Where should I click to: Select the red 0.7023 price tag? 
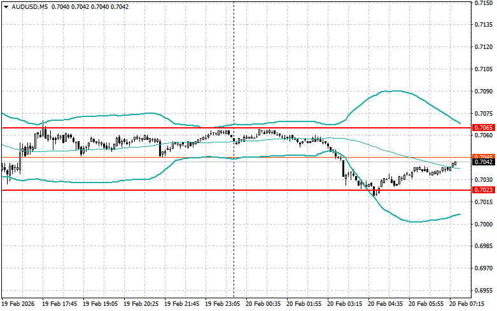[484, 190]
